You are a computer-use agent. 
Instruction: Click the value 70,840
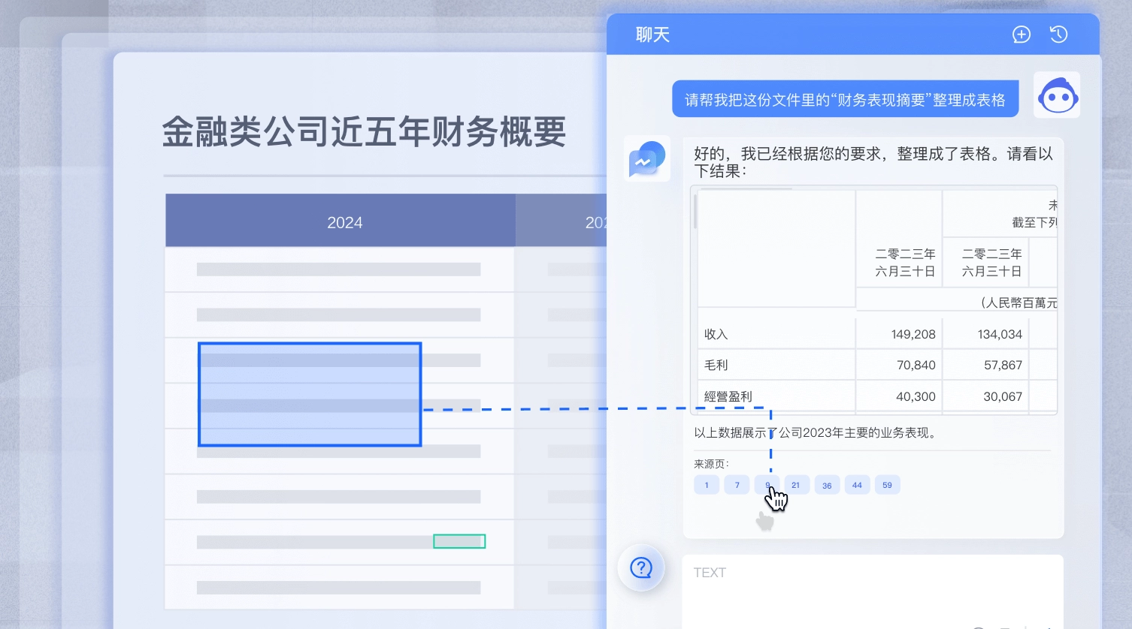pyautogui.click(x=916, y=365)
